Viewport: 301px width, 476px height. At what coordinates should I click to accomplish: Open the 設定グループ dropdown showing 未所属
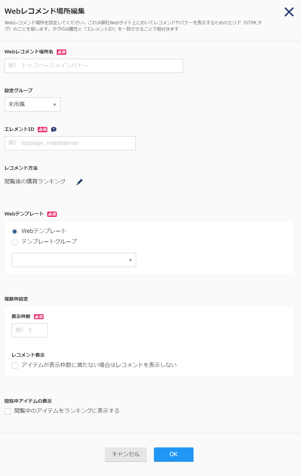point(32,104)
